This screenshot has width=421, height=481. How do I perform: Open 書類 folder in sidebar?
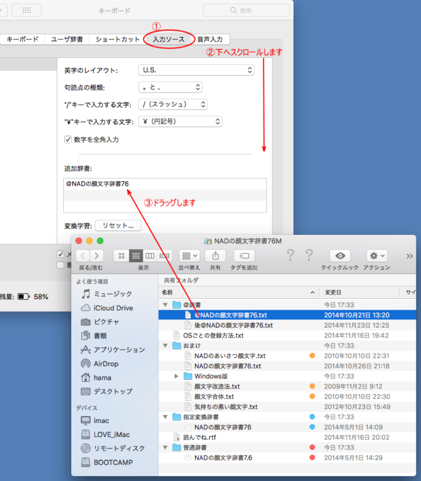tap(94, 336)
